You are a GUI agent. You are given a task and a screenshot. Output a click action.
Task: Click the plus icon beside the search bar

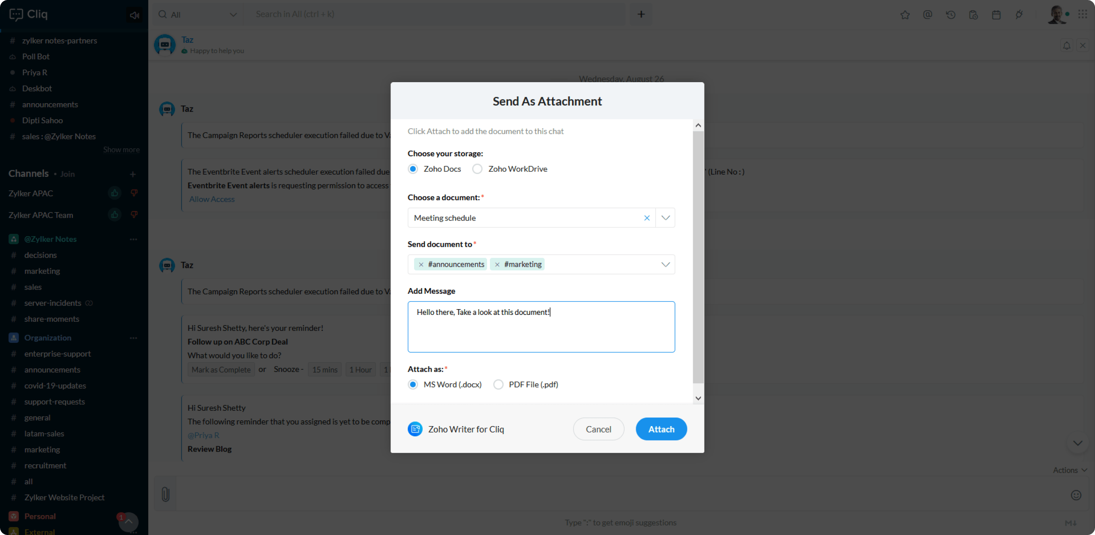click(641, 15)
